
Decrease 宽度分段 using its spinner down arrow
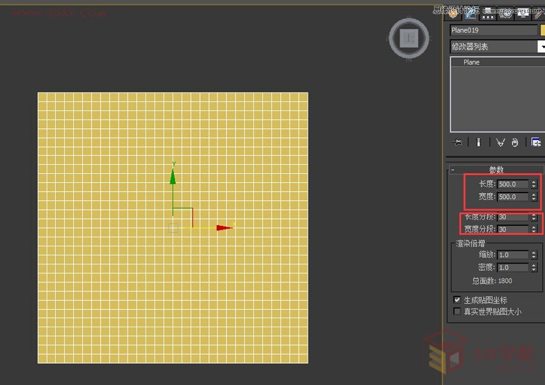point(534,230)
